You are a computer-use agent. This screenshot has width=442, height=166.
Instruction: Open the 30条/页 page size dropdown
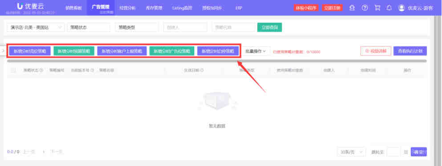coord(351,152)
